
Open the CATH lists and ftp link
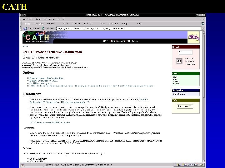point(40,83)
